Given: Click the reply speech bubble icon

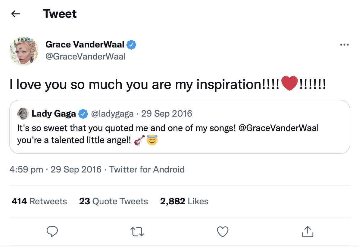Looking at the screenshot, I should click(x=52, y=231).
